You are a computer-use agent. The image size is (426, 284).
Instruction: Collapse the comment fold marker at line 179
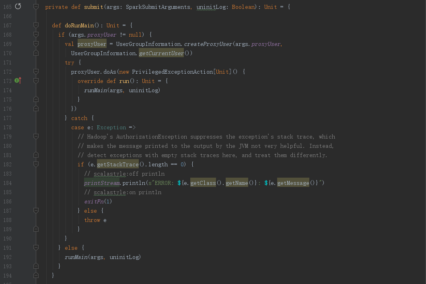coord(35,136)
